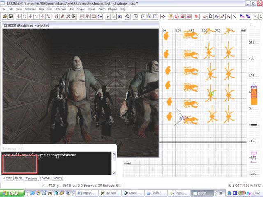Open the Bsp menu

click(x=41, y=9)
